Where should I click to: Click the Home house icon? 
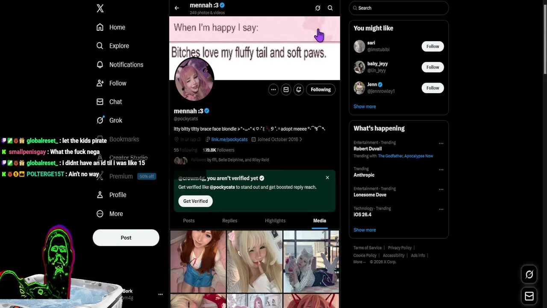click(x=100, y=27)
